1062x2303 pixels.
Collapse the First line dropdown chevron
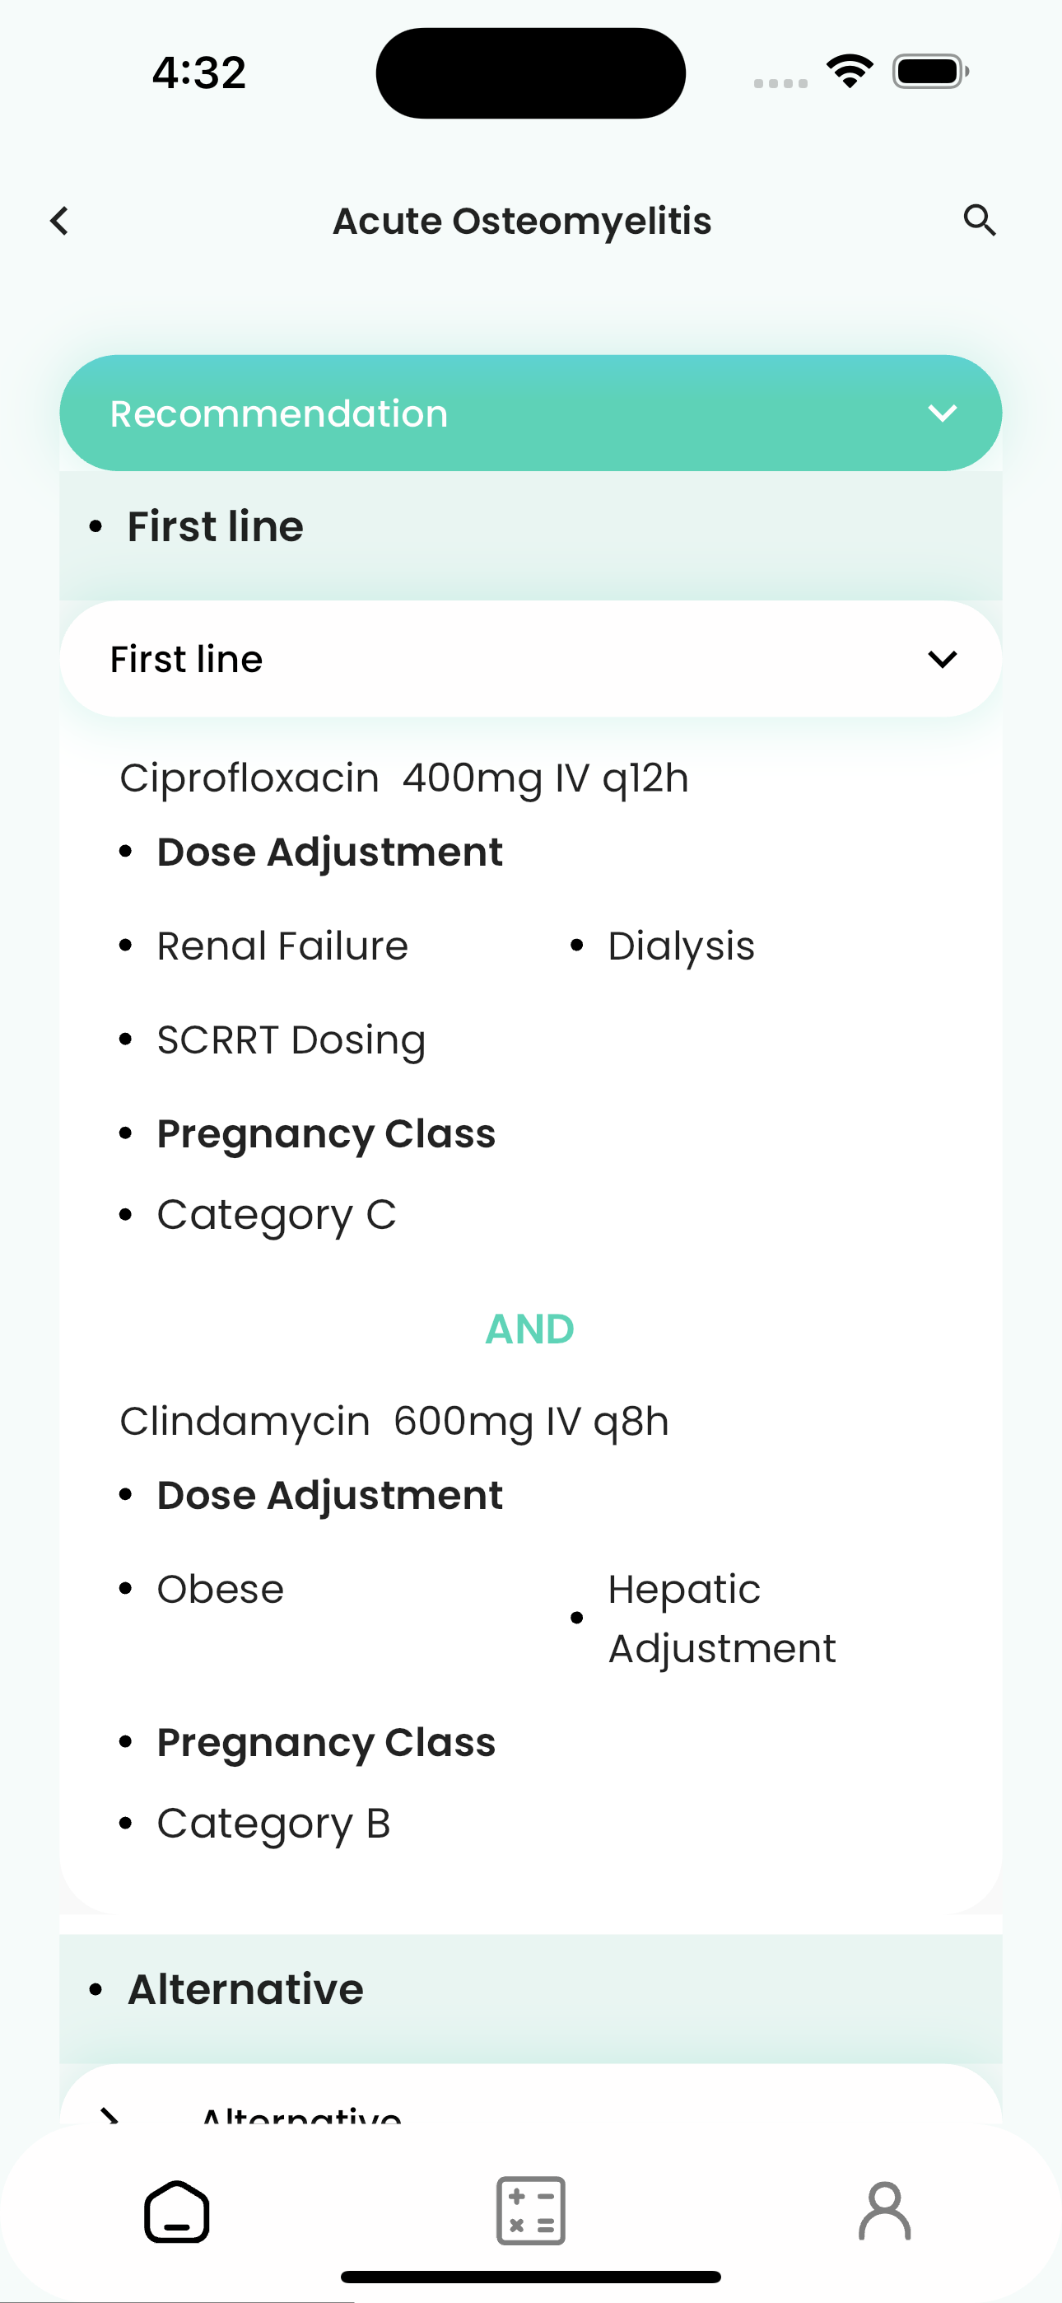[942, 659]
